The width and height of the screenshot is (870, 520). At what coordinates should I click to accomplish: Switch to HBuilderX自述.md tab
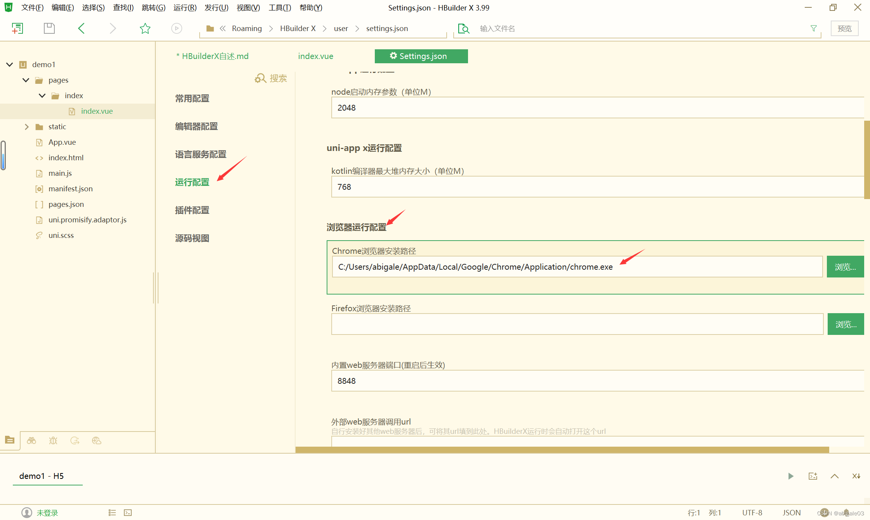(212, 56)
